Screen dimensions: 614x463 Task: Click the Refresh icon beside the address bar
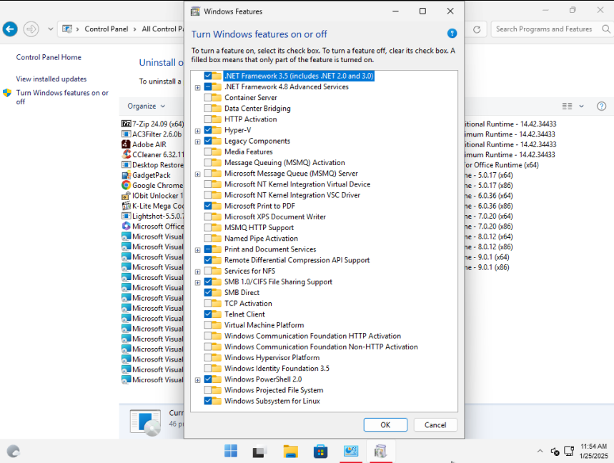(x=477, y=29)
